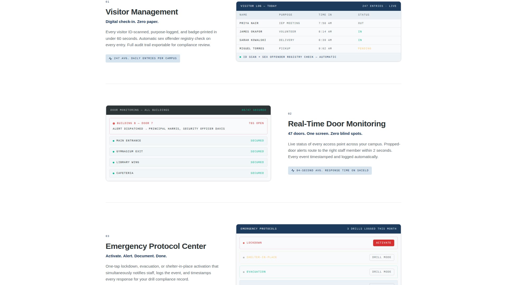Click status dot next to Gymnasium Exit

[114, 152]
